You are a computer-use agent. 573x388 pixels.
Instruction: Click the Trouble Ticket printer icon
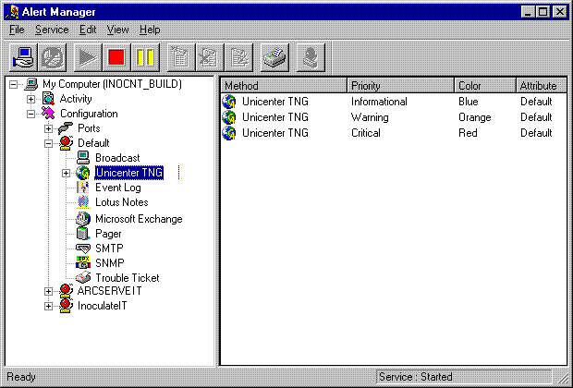[83, 278]
